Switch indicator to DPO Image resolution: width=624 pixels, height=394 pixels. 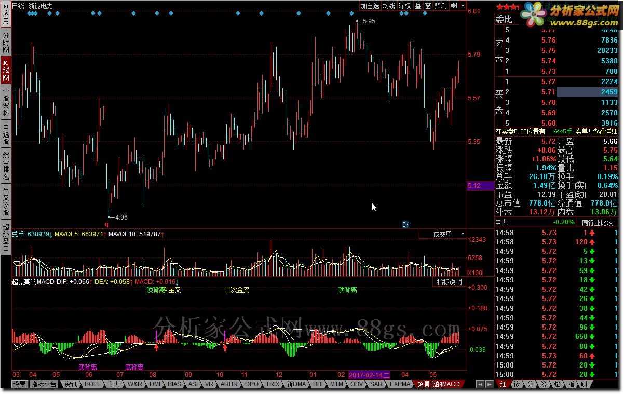click(251, 384)
